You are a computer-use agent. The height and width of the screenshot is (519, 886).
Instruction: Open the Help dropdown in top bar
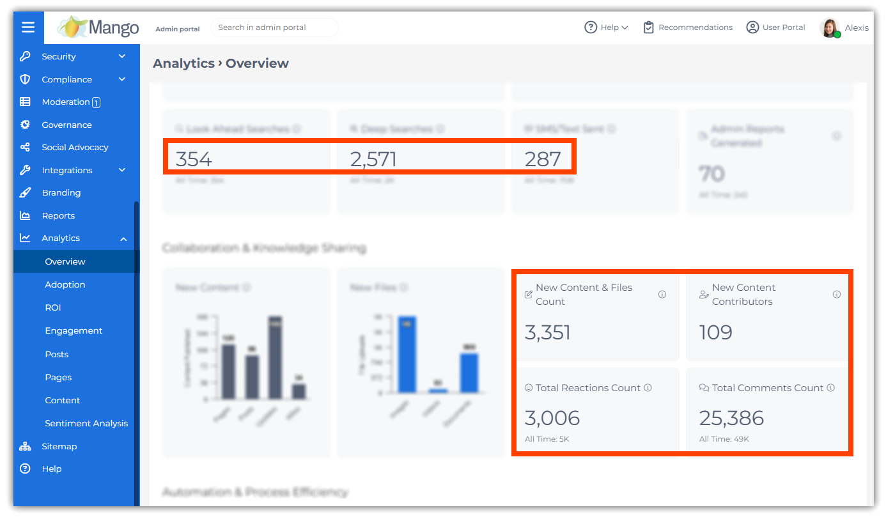point(606,27)
